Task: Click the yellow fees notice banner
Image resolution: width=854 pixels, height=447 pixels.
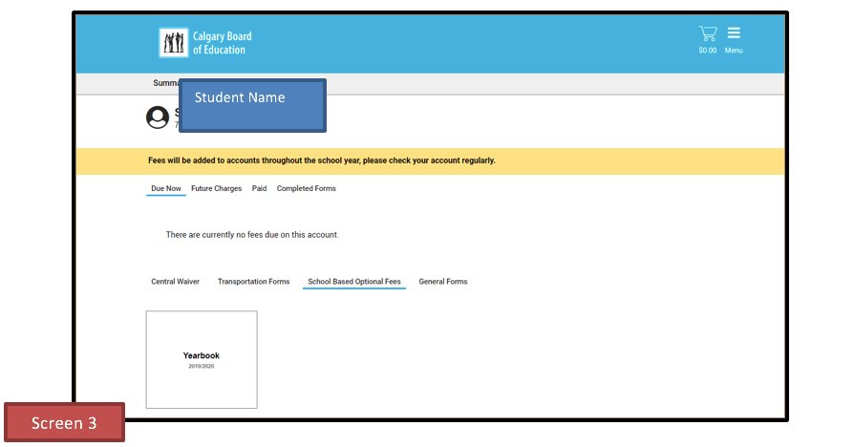Action: click(430, 160)
